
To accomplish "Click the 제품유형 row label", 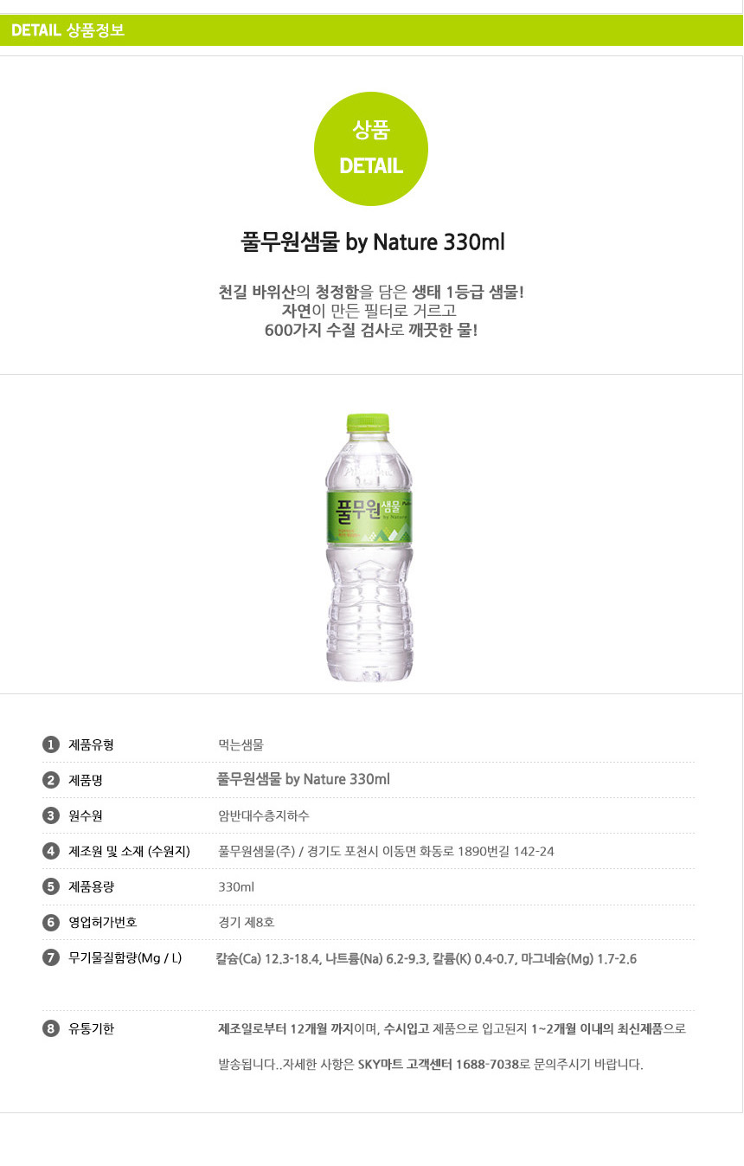I will click(91, 744).
